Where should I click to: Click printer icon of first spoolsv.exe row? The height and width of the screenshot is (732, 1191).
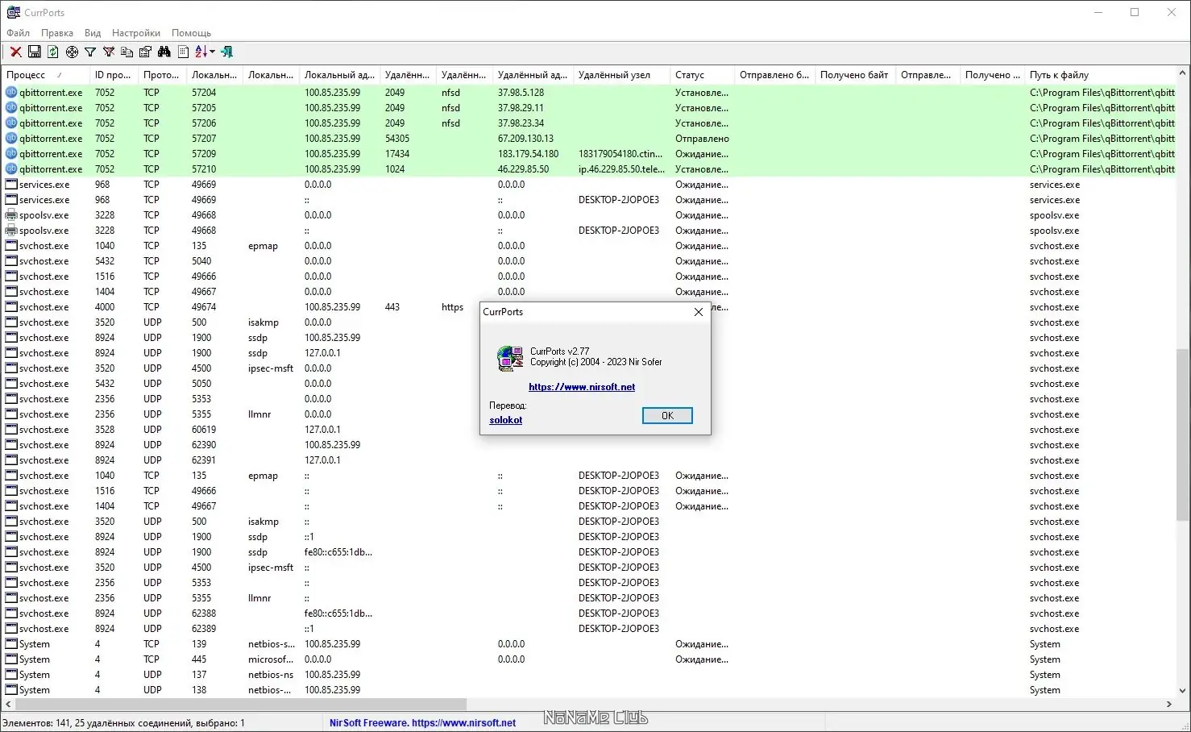coord(11,215)
